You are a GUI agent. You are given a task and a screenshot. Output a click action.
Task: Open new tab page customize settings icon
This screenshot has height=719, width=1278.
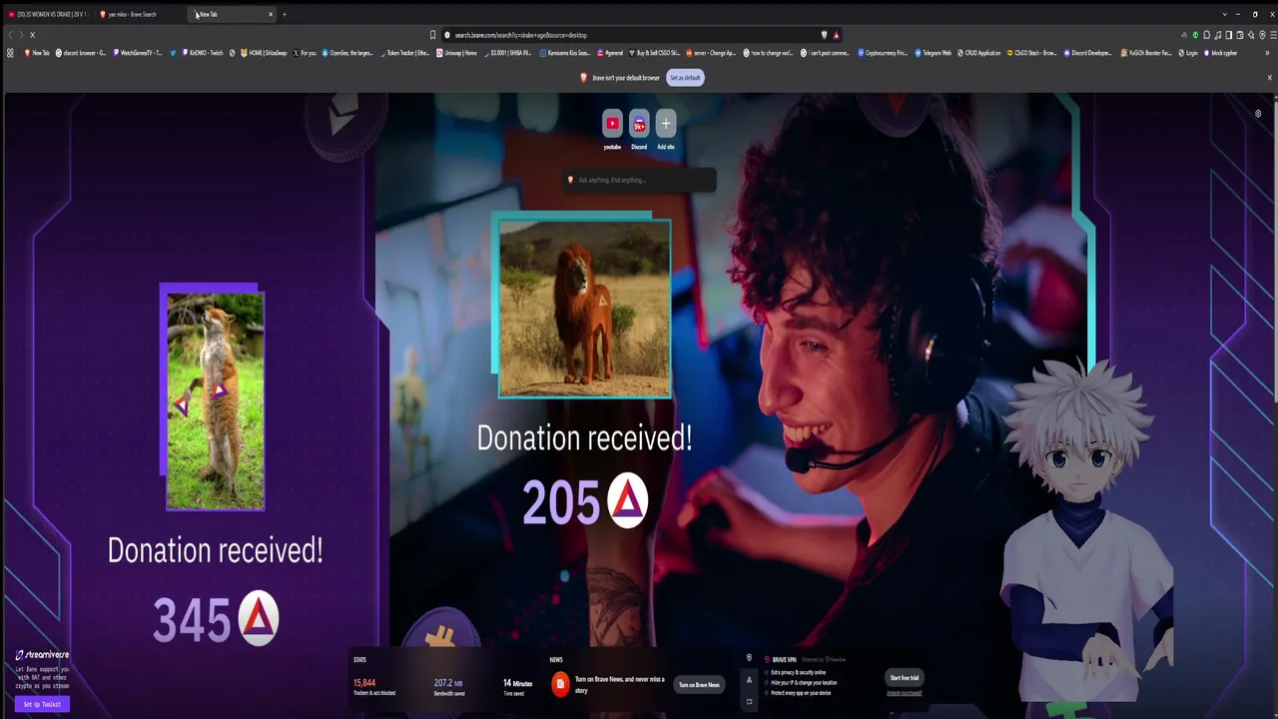click(x=1258, y=114)
